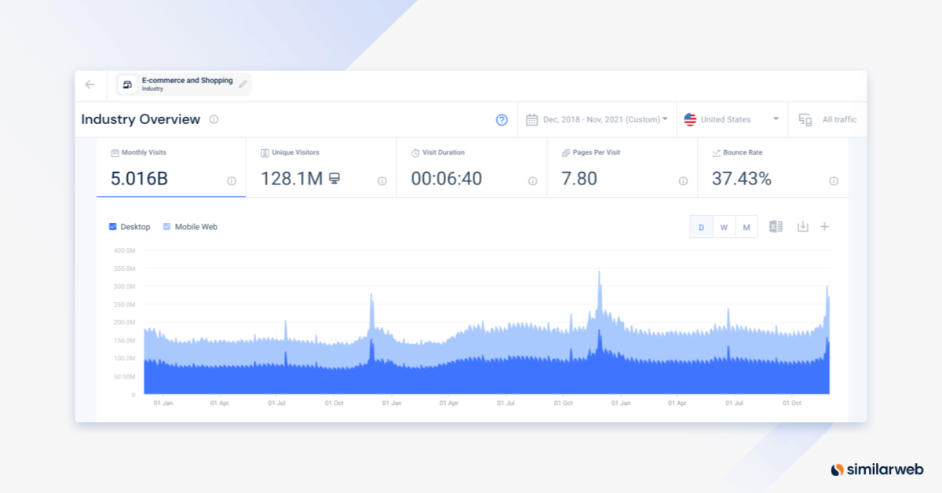Image resolution: width=942 pixels, height=493 pixels.
Task: Click the calendar icon in date selector
Action: click(x=531, y=120)
